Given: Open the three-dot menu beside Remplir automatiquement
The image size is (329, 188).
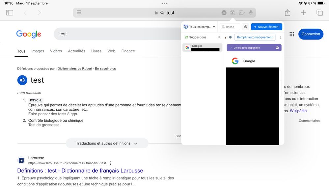Looking at the screenshot, I should pos(280,37).
